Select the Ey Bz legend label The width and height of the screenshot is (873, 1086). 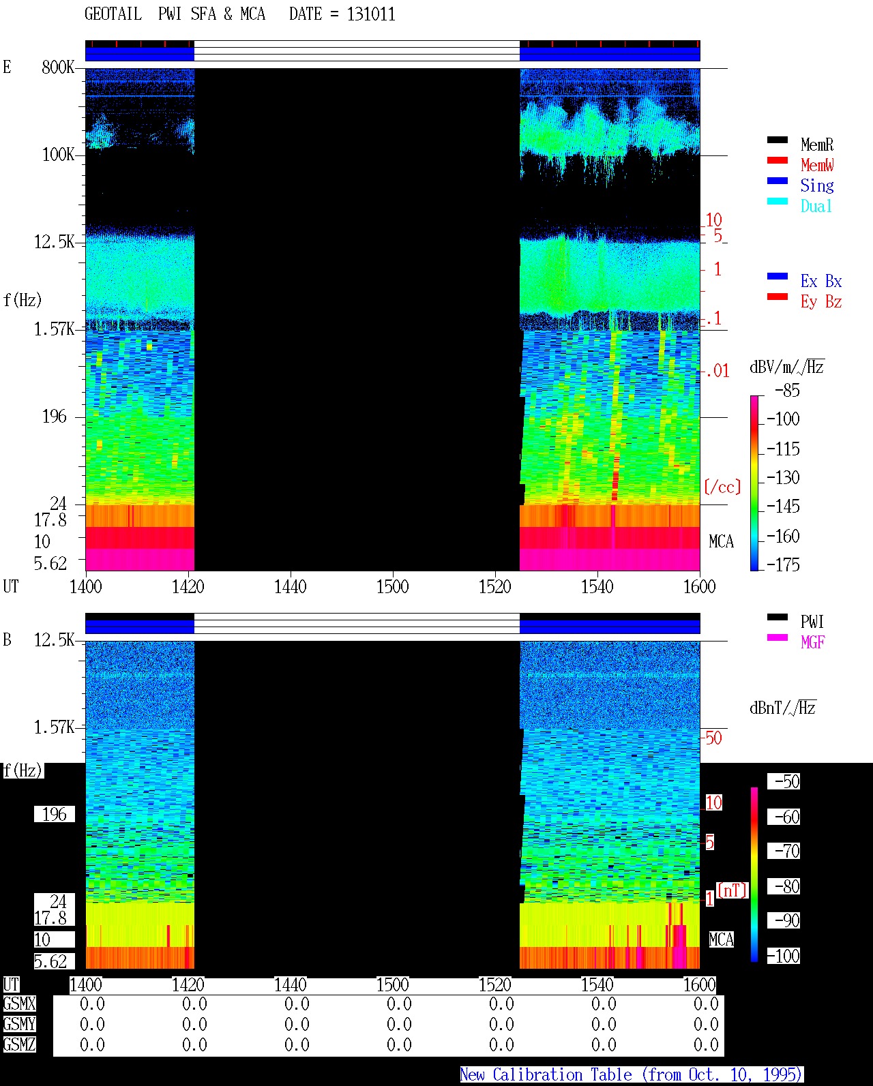point(821,301)
